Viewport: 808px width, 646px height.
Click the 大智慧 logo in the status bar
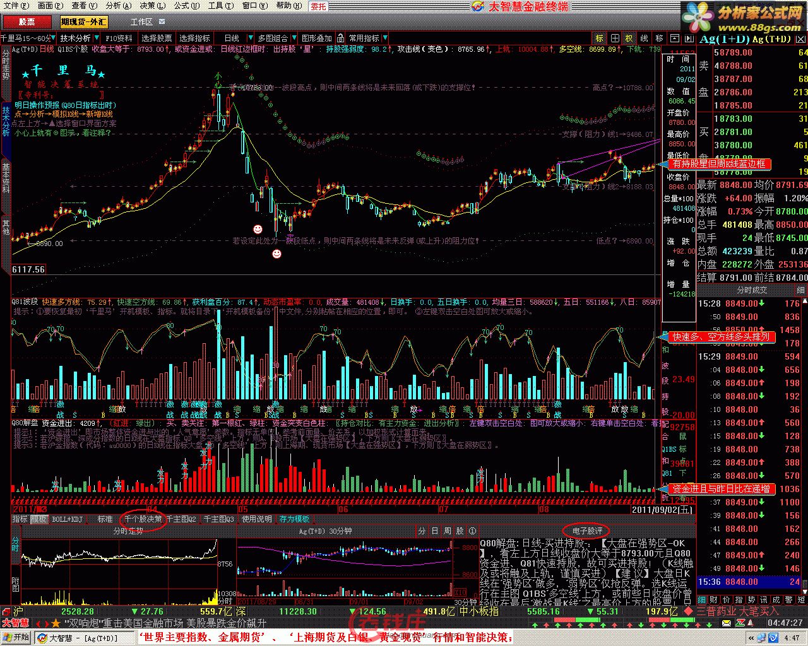point(15,623)
